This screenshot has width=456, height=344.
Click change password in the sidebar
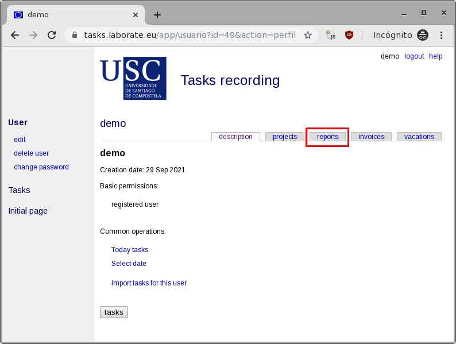coord(41,167)
